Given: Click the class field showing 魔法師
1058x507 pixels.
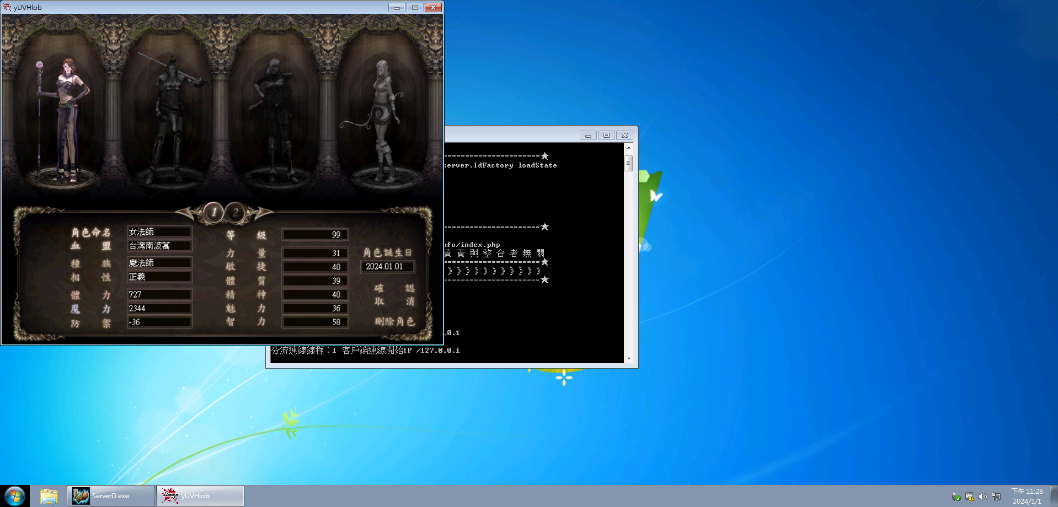Looking at the screenshot, I should 159,263.
